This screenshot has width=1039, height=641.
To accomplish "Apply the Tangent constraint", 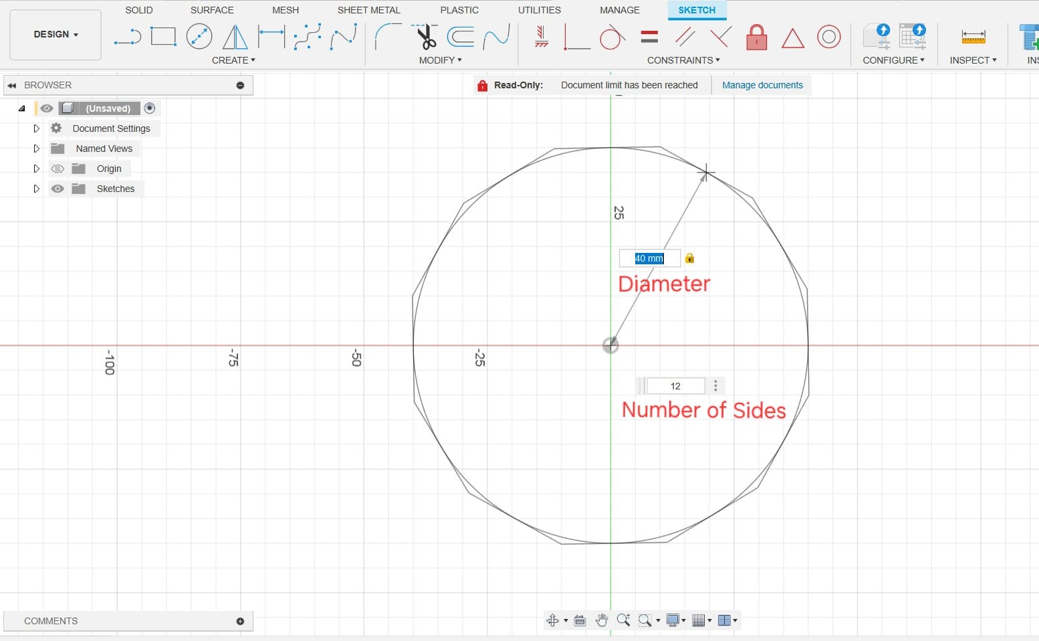I will [612, 37].
